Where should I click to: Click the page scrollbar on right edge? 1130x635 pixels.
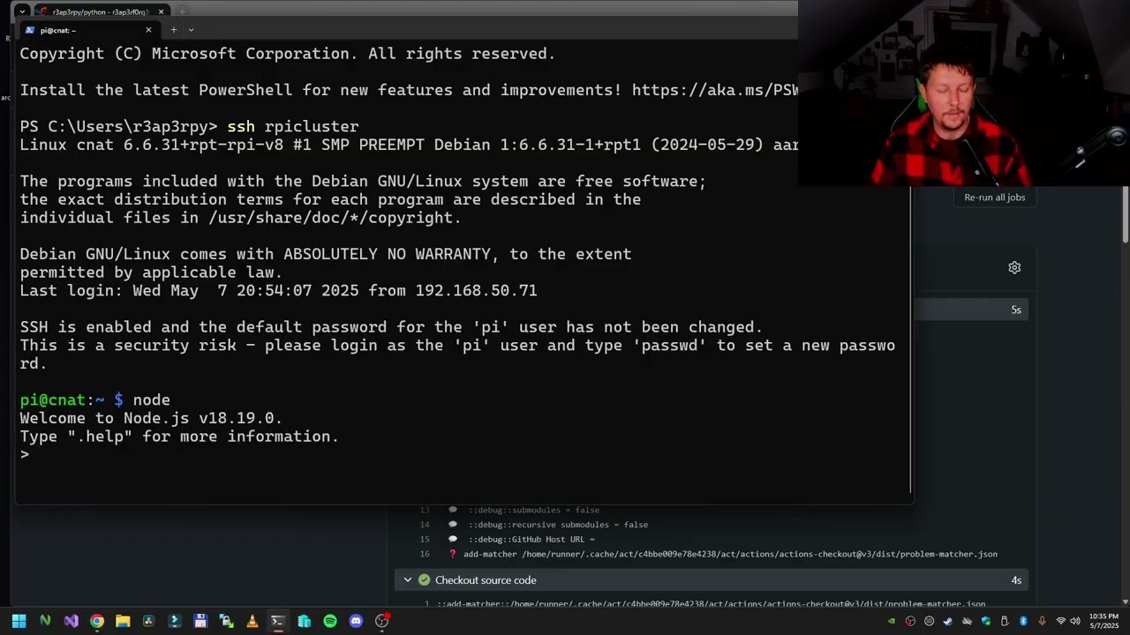[x=1125, y=216]
